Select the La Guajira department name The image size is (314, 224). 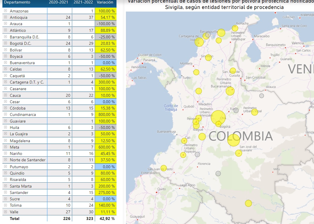[19, 134]
